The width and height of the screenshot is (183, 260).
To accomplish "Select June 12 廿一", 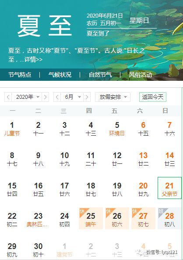I will pos(117,159).
